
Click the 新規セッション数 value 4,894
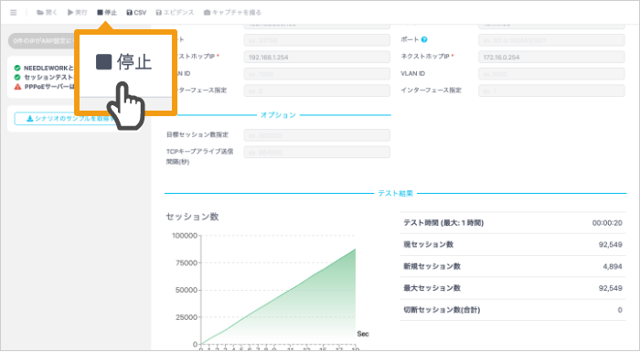click(613, 267)
